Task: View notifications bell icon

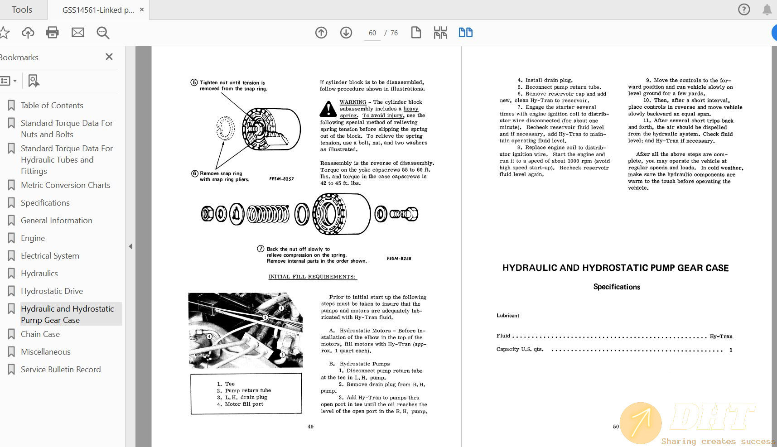Action: [x=767, y=10]
